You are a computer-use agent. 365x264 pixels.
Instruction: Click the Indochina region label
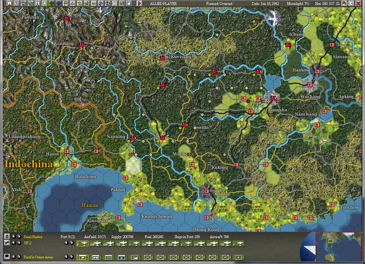click(x=29, y=164)
